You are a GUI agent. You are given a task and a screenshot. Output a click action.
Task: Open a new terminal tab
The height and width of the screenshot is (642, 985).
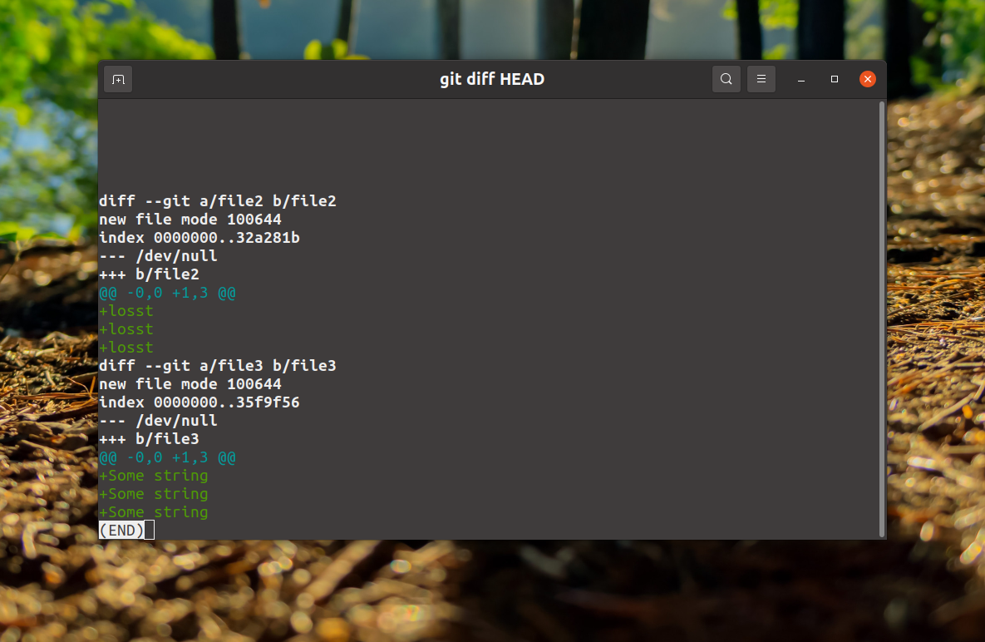pyautogui.click(x=118, y=79)
